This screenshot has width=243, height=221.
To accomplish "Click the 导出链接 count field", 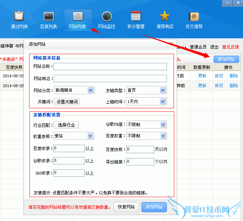I will 140,162.
